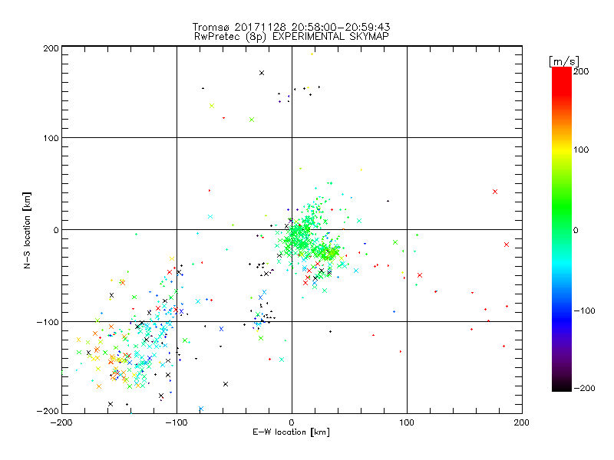Click the x-axis tick label '100'
The image size is (614, 460).
tap(407, 422)
